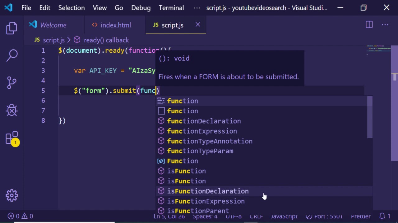Open the Extensions view with badge
The height and width of the screenshot is (223, 398).
12,138
